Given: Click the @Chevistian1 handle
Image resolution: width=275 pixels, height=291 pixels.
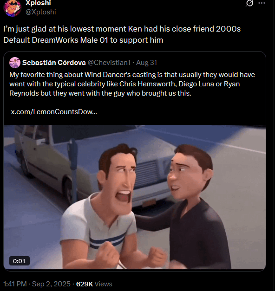Looking at the screenshot, I should click(x=109, y=63).
